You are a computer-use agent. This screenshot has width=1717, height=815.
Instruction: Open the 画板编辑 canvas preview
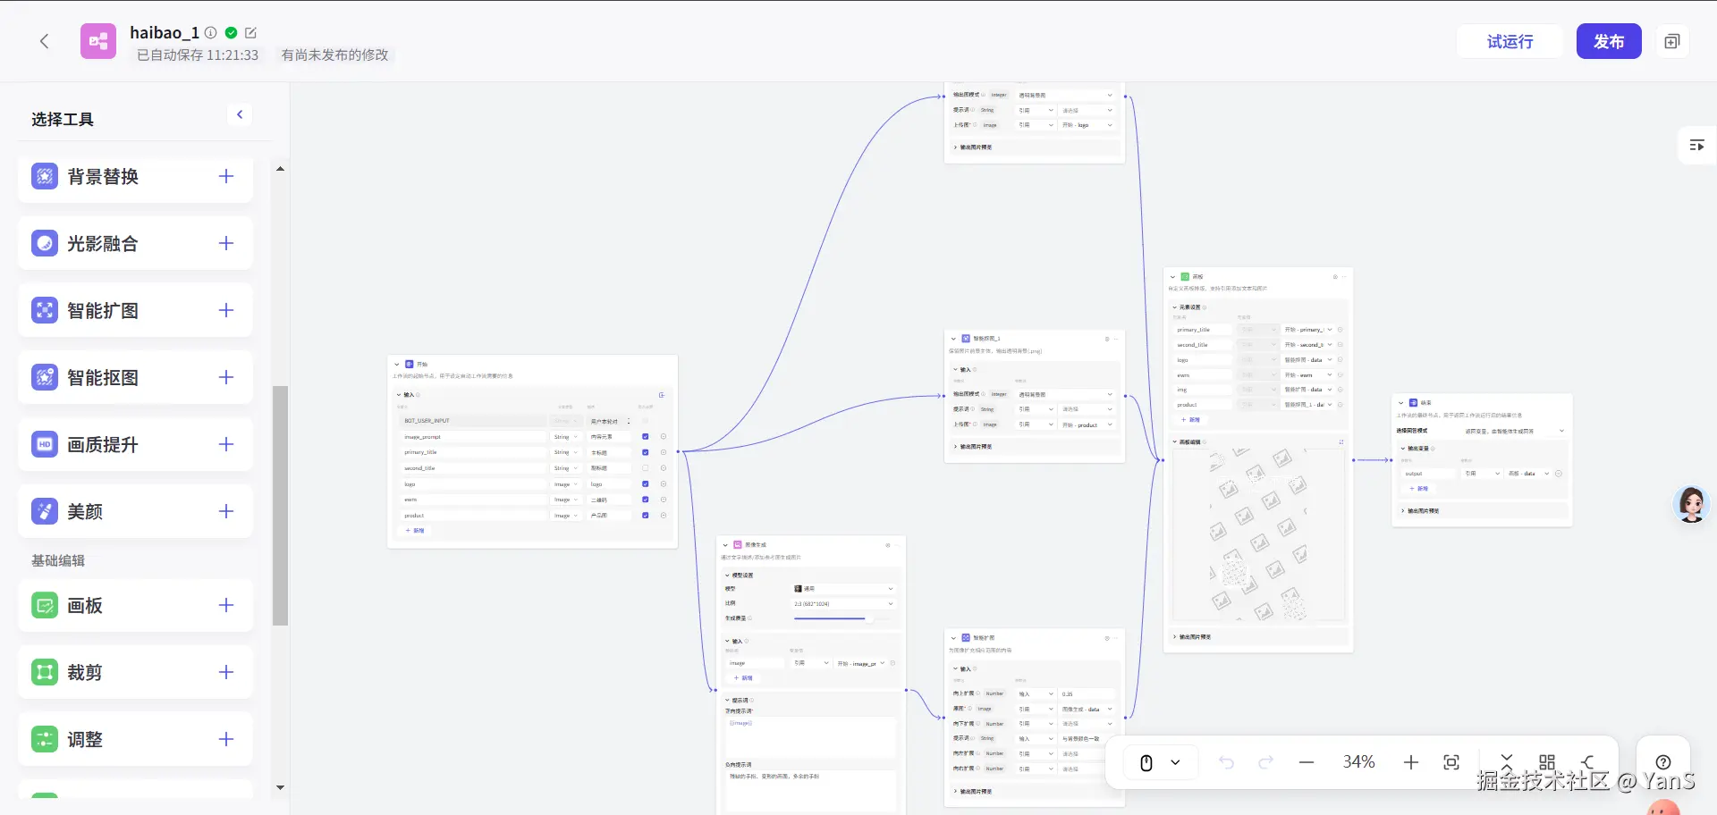click(1258, 534)
